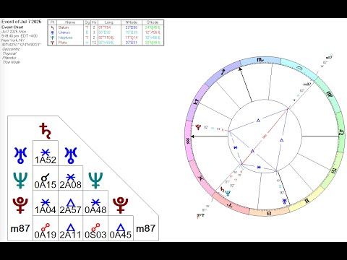
Task: Select the Leo sign on the chart wheel
Action: [341, 132]
